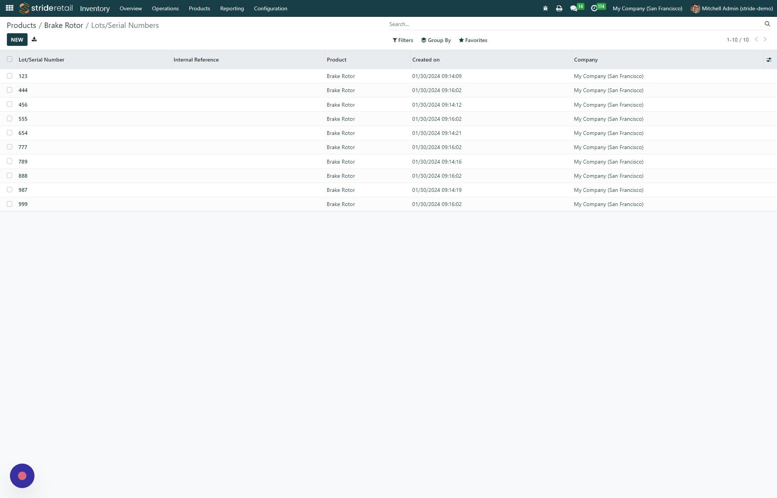Check the box for lot 123

(10, 76)
